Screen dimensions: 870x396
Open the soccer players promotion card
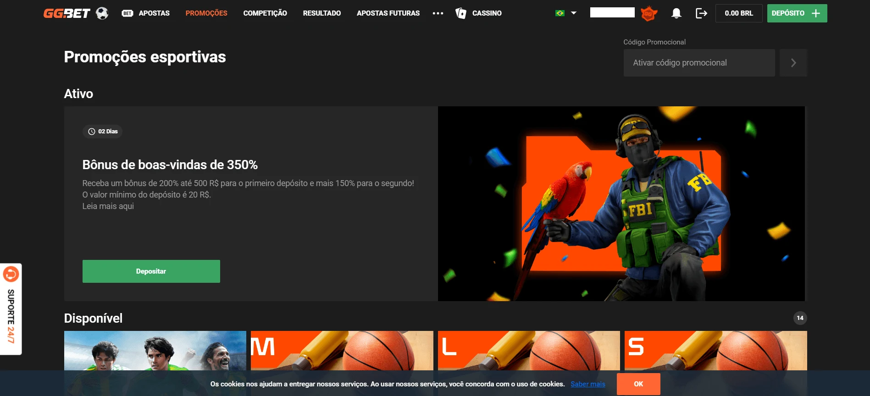pyautogui.click(x=155, y=351)
